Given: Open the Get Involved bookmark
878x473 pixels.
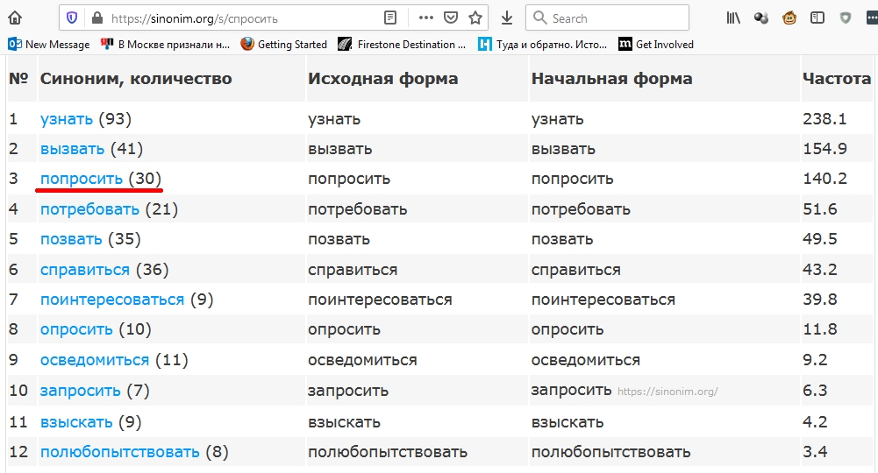Looking at the screenshot, I should [x=656, y=44].
